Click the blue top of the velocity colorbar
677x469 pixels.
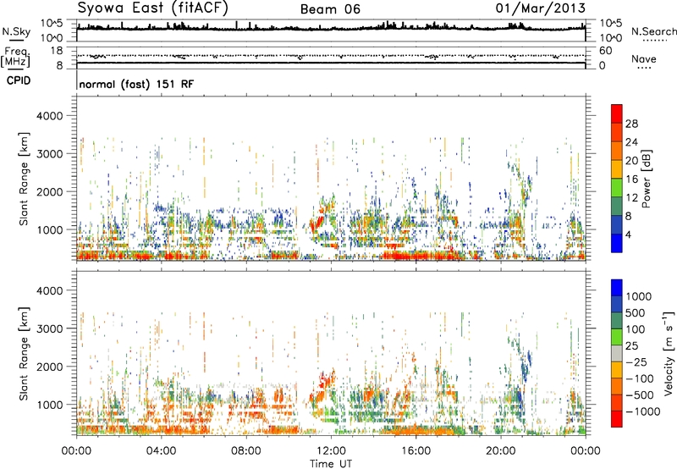[x=617, y=287]
